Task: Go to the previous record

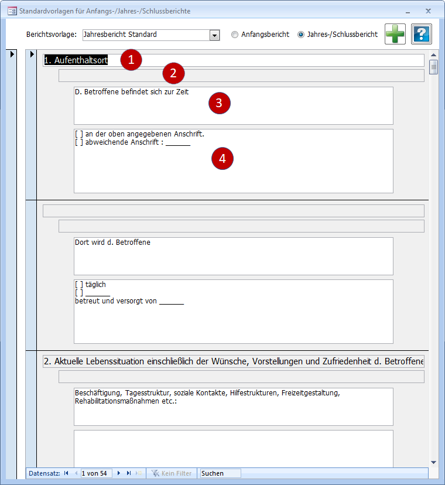Action: pyautogui.click(x=76, y=473)
